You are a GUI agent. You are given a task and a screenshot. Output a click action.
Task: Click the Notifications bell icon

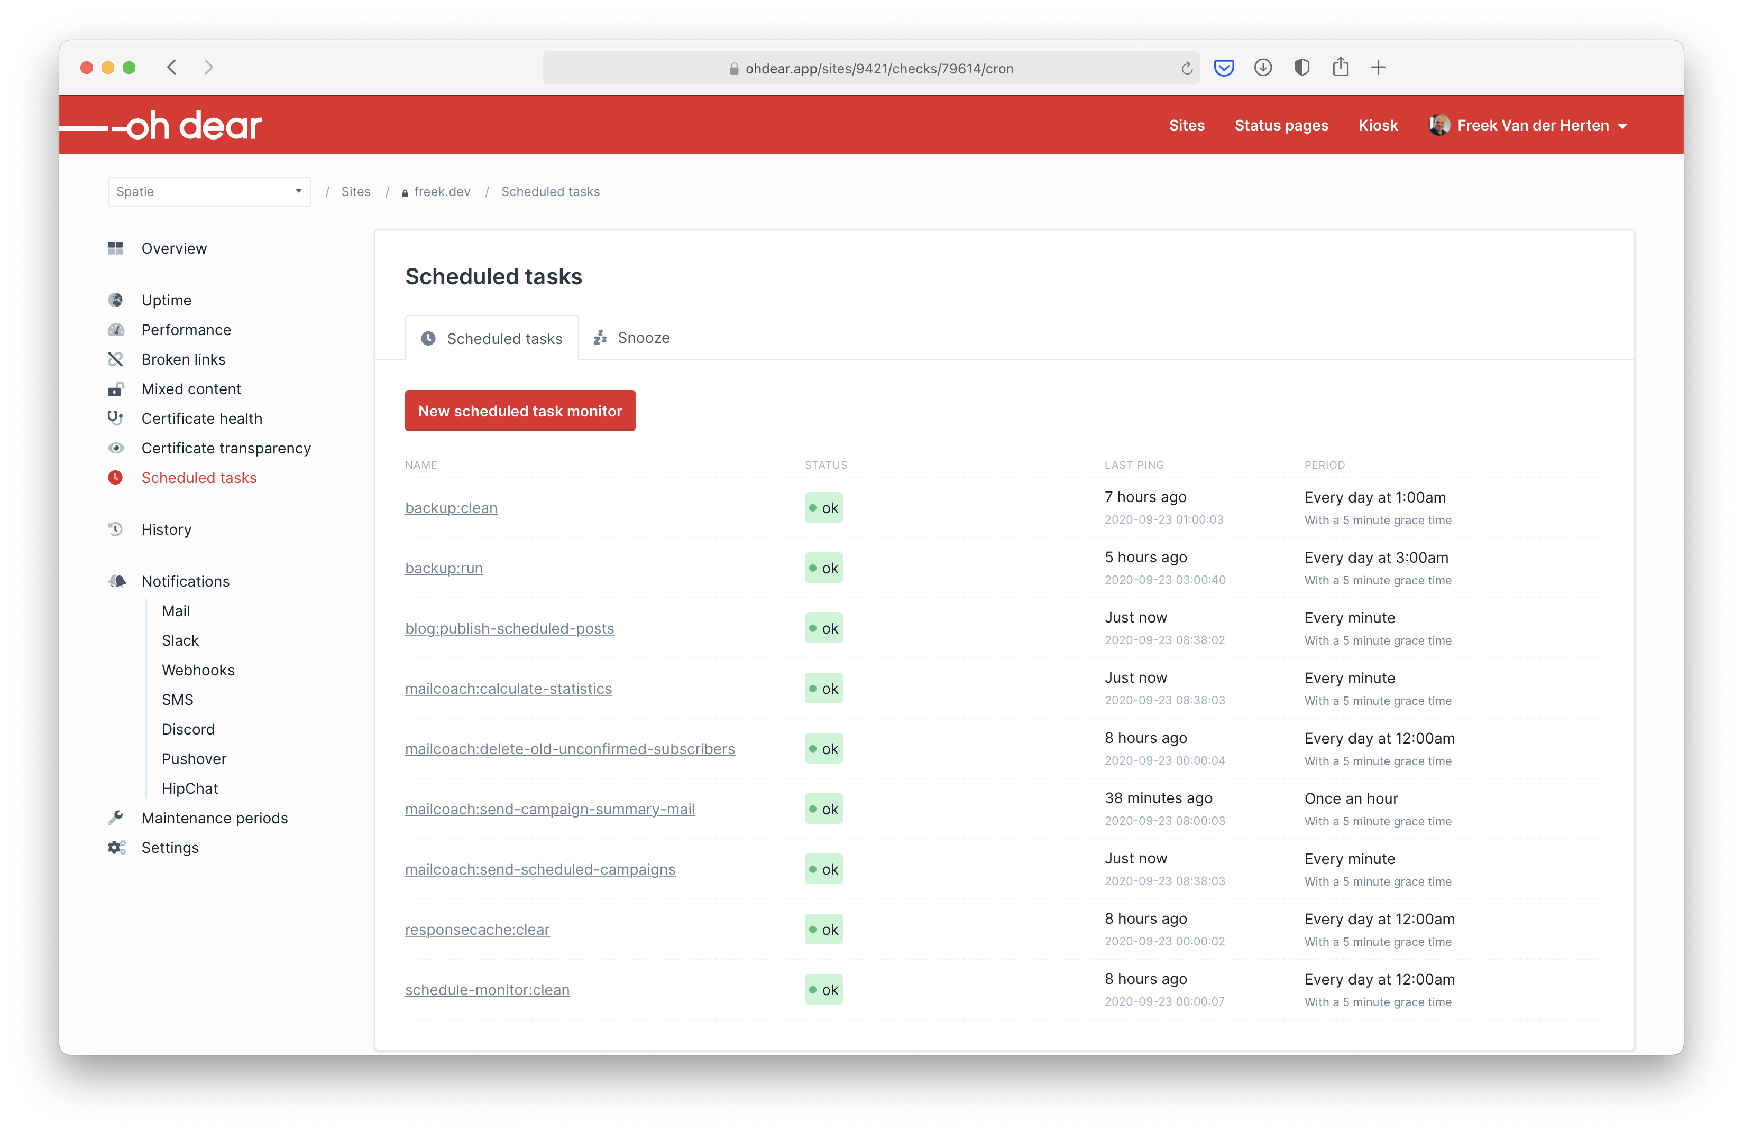pyautogui.click(x=116, y=580)
